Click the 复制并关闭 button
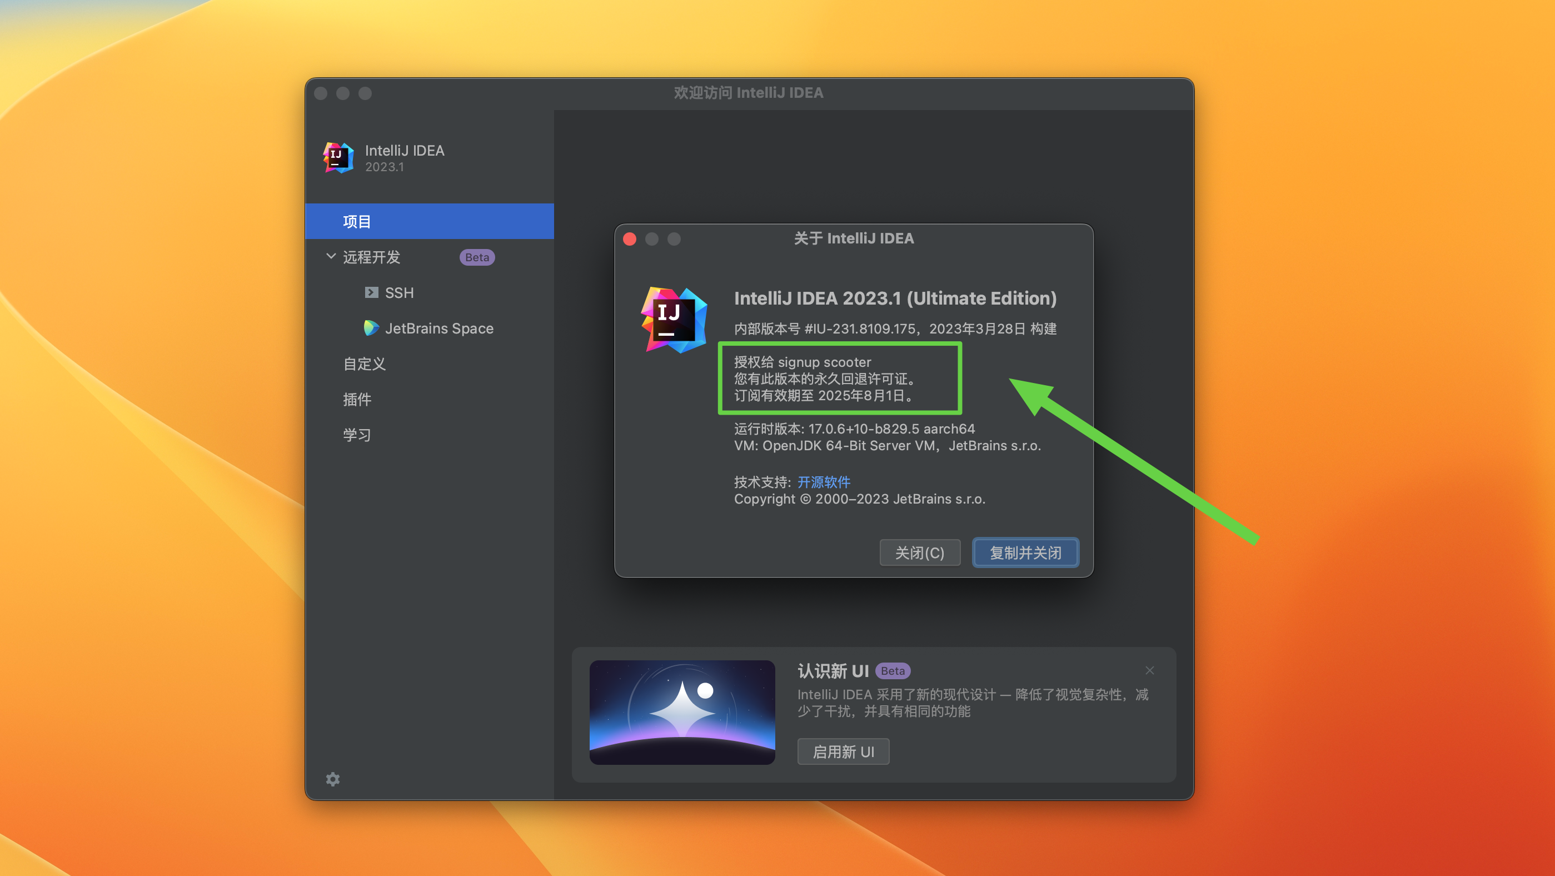This screenshot has height=876, width=1555. (x=1025, y=552)
